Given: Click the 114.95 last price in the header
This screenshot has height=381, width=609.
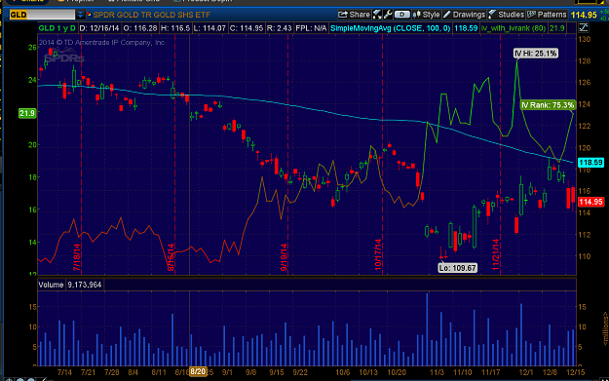Looking at the screenshot, I should 584,16.
